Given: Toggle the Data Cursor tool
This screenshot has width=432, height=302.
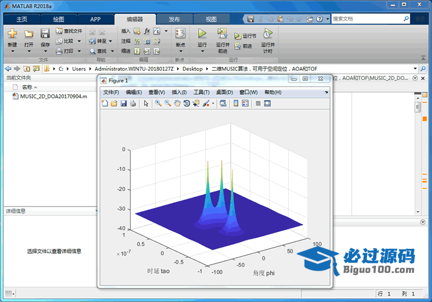Looking at the screenshot, I should pyautogui.click(x=196, y=103).
